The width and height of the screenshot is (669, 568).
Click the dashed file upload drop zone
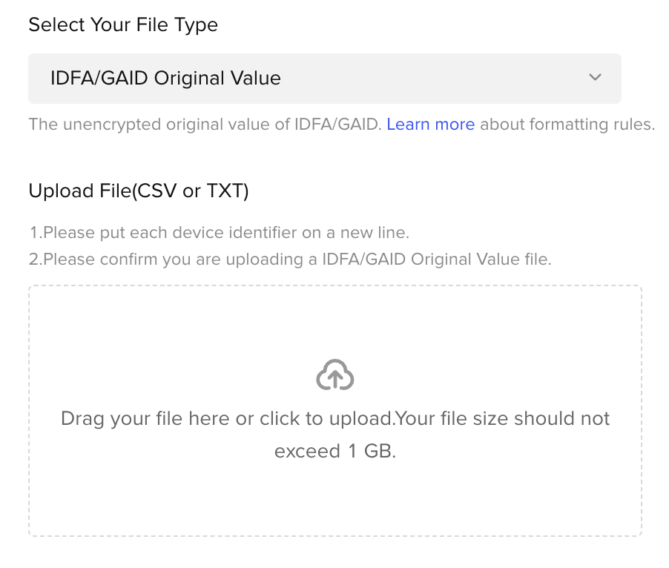[335, 411]
